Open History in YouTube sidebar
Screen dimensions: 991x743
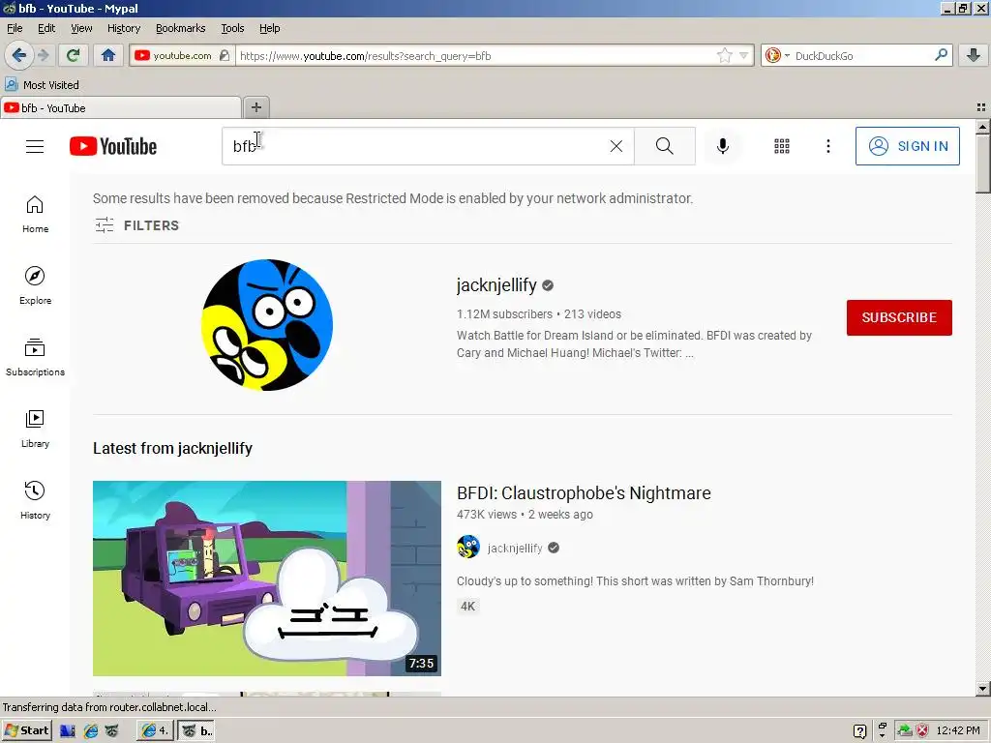tap(35, 500)
